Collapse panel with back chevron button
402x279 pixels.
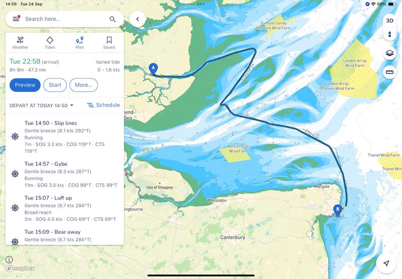click(x=138, y=19)
